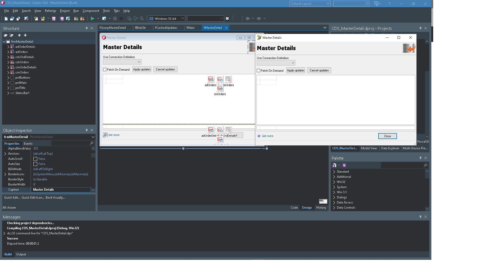Pin the Structure panel
The width and height of the screenshot is (493, 269).
tap(87, 28)
